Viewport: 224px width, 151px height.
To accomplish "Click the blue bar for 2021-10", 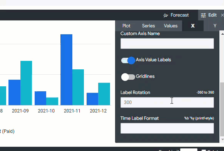I will [x=40, y=98].
